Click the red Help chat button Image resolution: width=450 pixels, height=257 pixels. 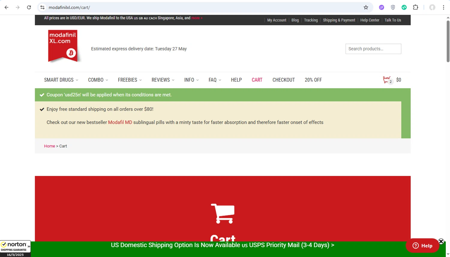coord(422,246)
